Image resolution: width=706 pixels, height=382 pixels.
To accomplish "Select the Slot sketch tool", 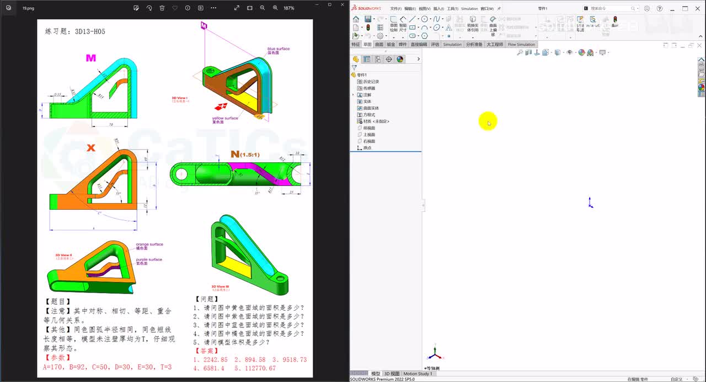I will click(x=412, y=36).
